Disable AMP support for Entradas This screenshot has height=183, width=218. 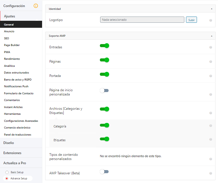tap(104, 46)
